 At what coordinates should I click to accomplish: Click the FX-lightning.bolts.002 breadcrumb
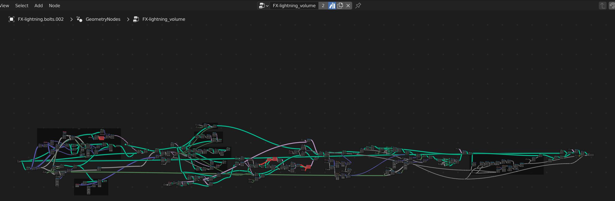pos(41,19)
